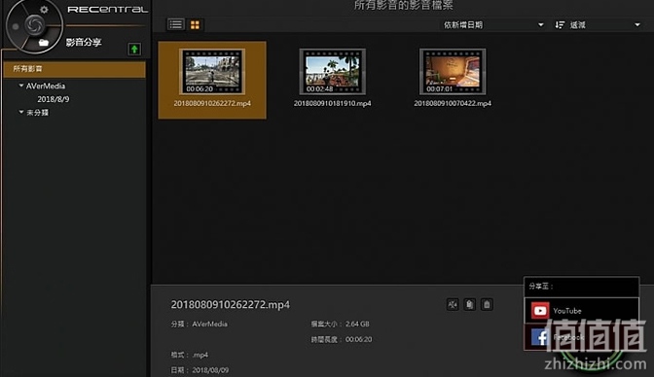
Task: Click the swirl logo at dial center
Action: click(34, 25)
